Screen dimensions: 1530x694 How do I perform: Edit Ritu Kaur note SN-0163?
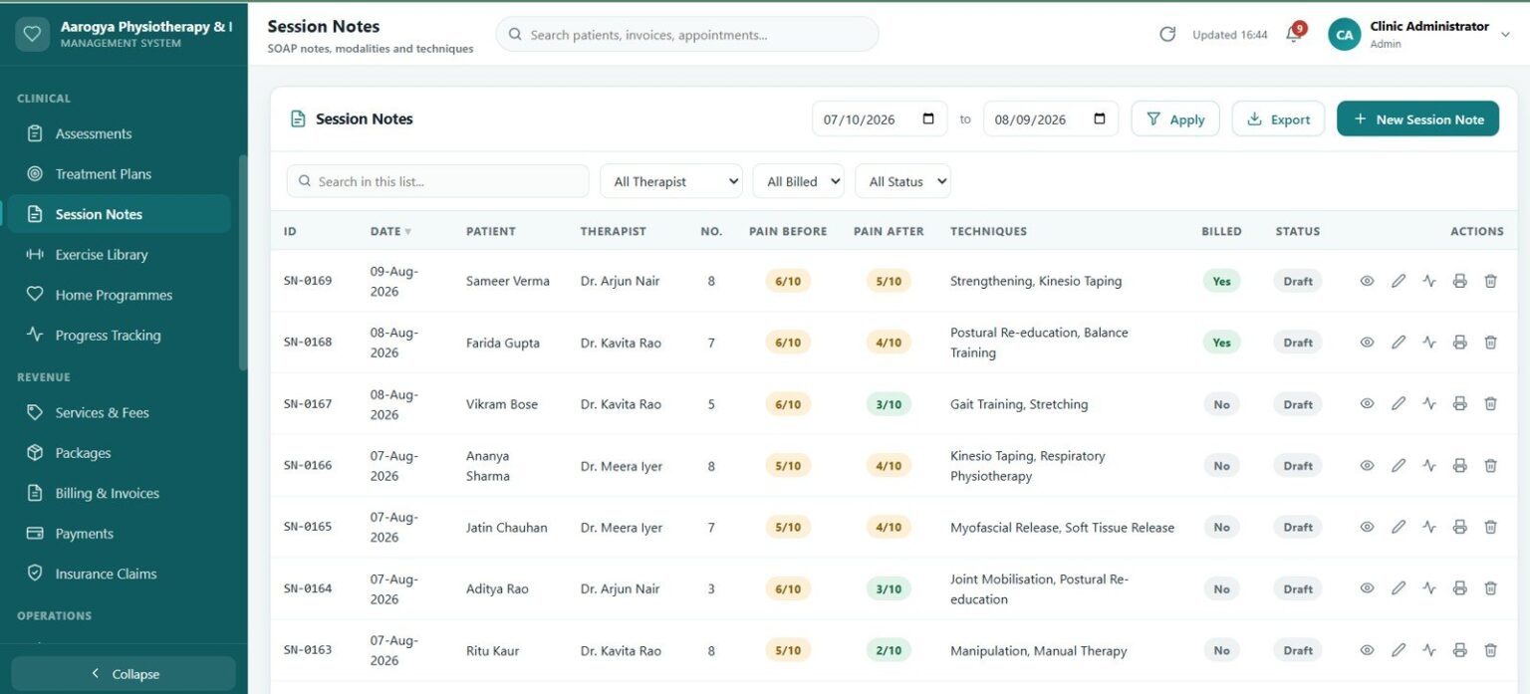(x=1399, y=651)
